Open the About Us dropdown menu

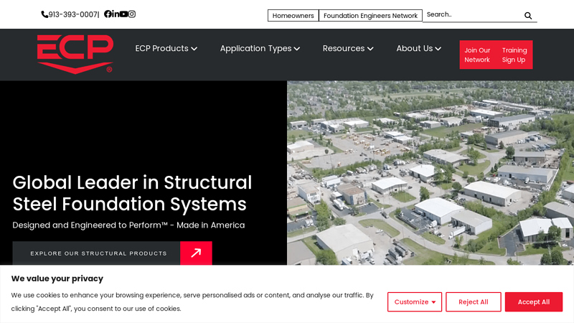coord(418,48)
